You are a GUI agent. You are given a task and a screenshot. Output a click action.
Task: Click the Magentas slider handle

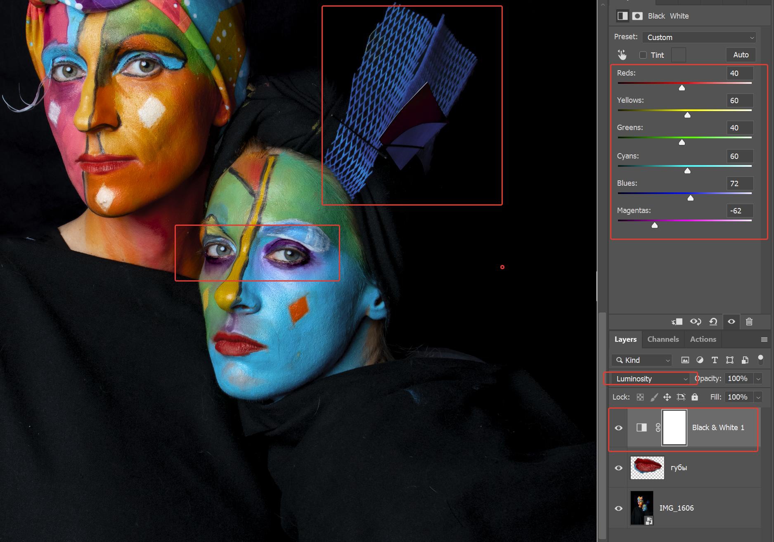pos(654,225)
